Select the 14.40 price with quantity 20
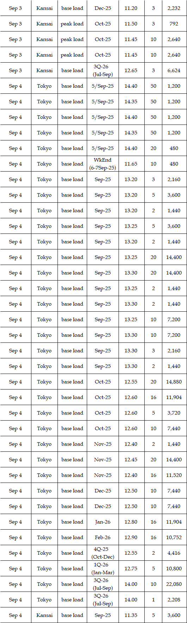187x623 pixels. tap(131, 148)
